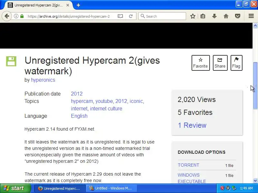258x193 pixels.
Task: Click the taskbar clock showing 1:49 AM
Action: click(246, 188)
